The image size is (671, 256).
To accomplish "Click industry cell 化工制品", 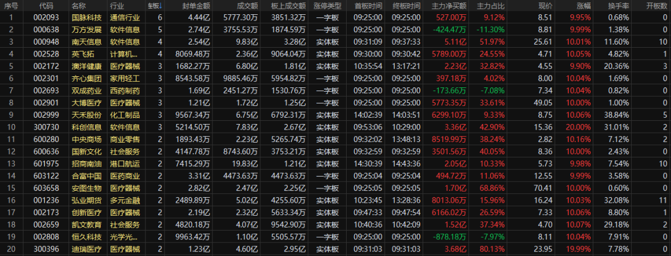I will [125, 115].
